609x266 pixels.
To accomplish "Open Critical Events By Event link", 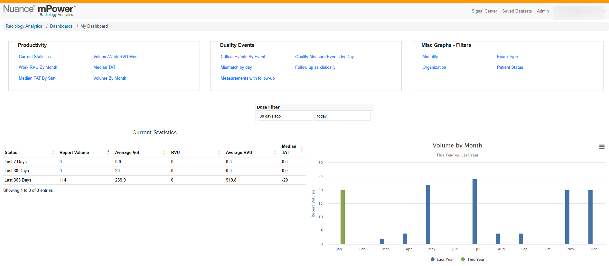I will 243,57.
